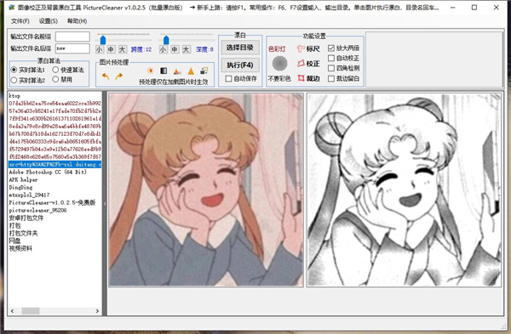Click right arrow of file list scrollbar
Viewport: 511px width, 334px height.
pyautogui.click(x=97, y=311)
